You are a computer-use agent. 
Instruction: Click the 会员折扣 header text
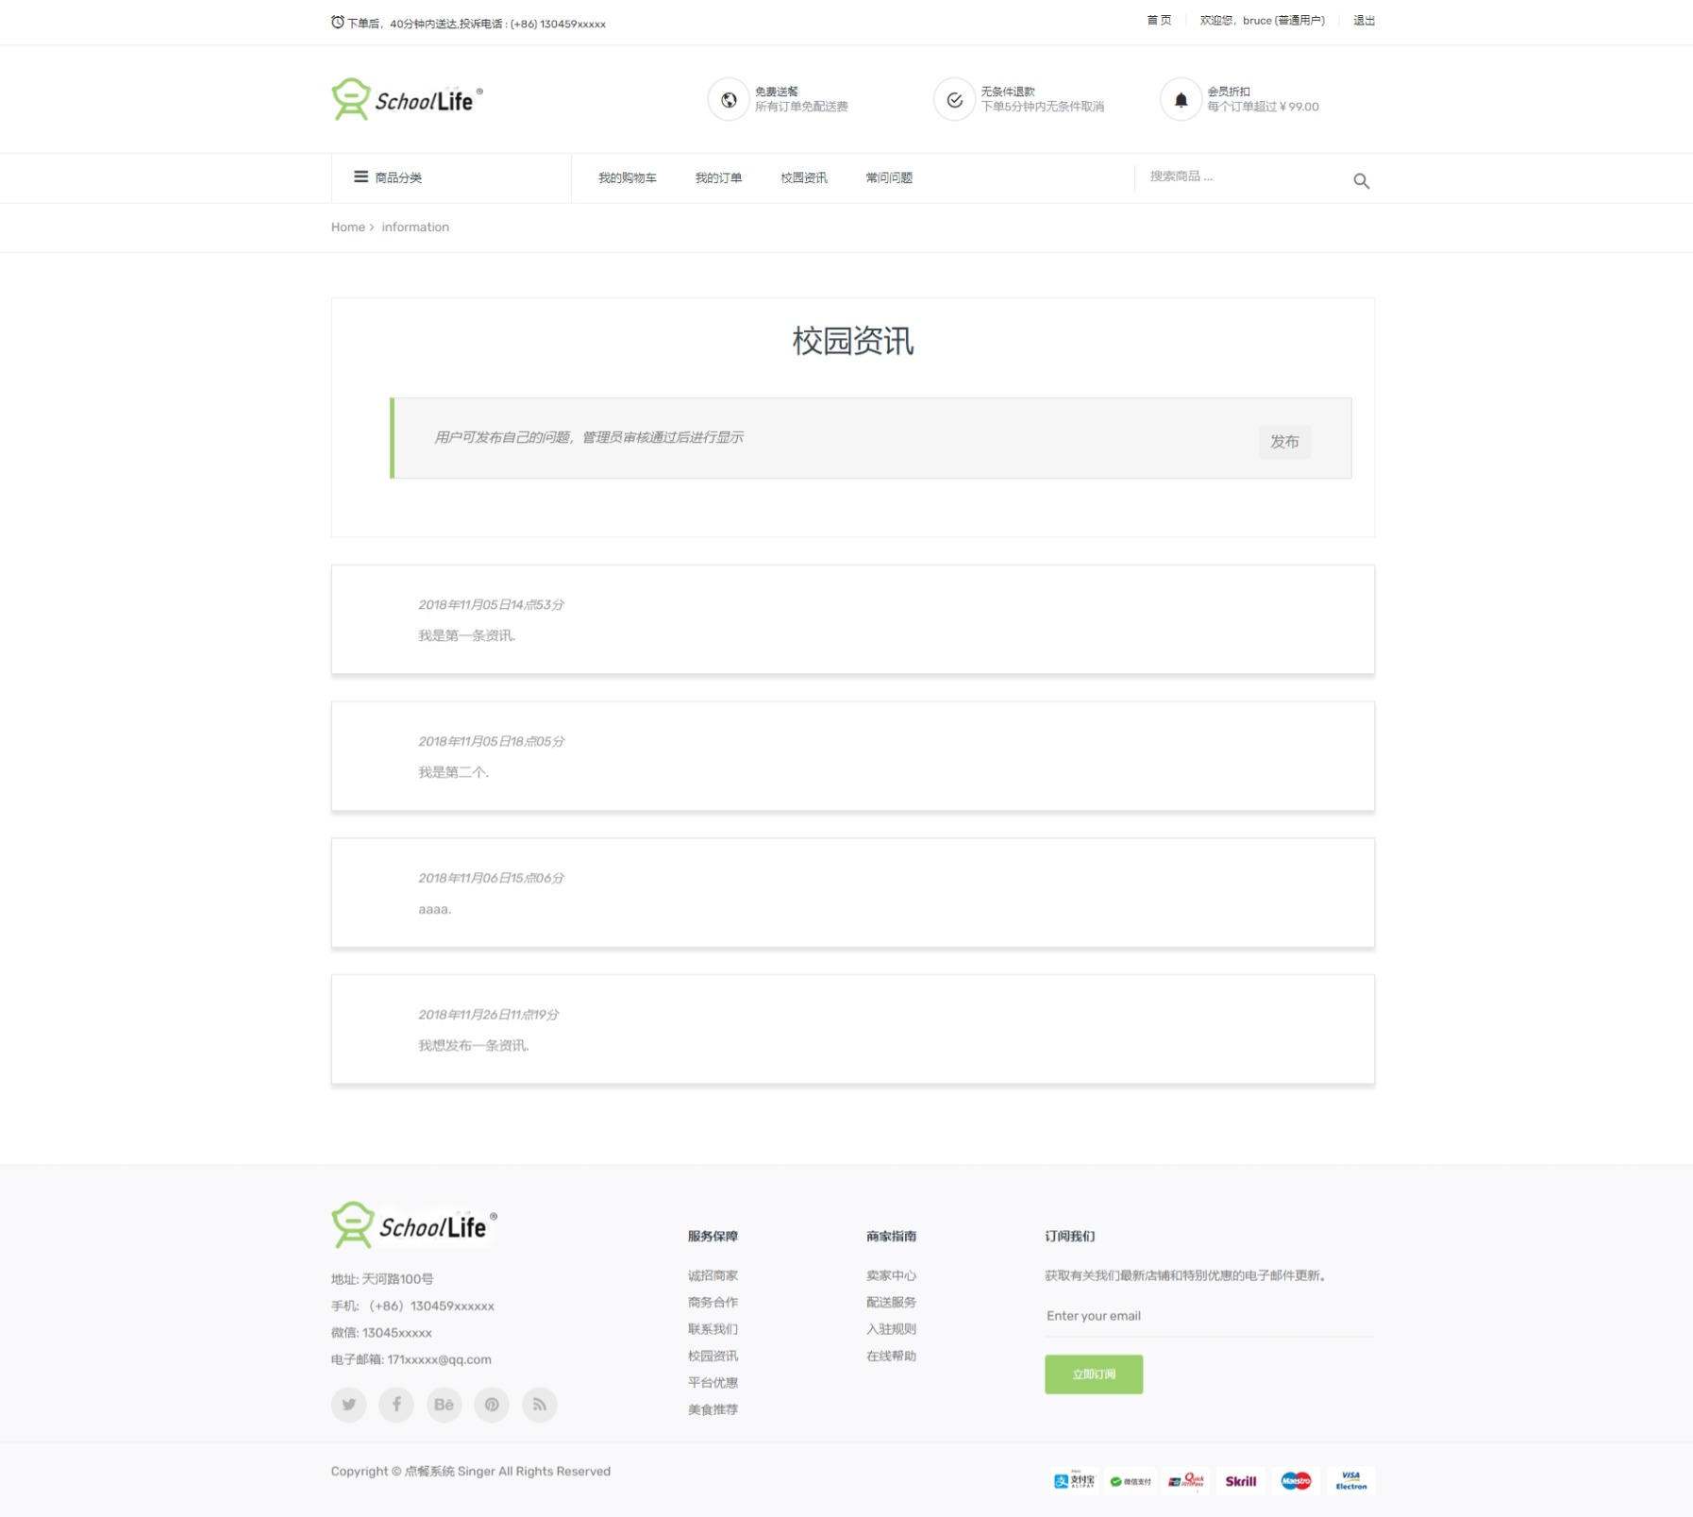tap(1228, 92)
